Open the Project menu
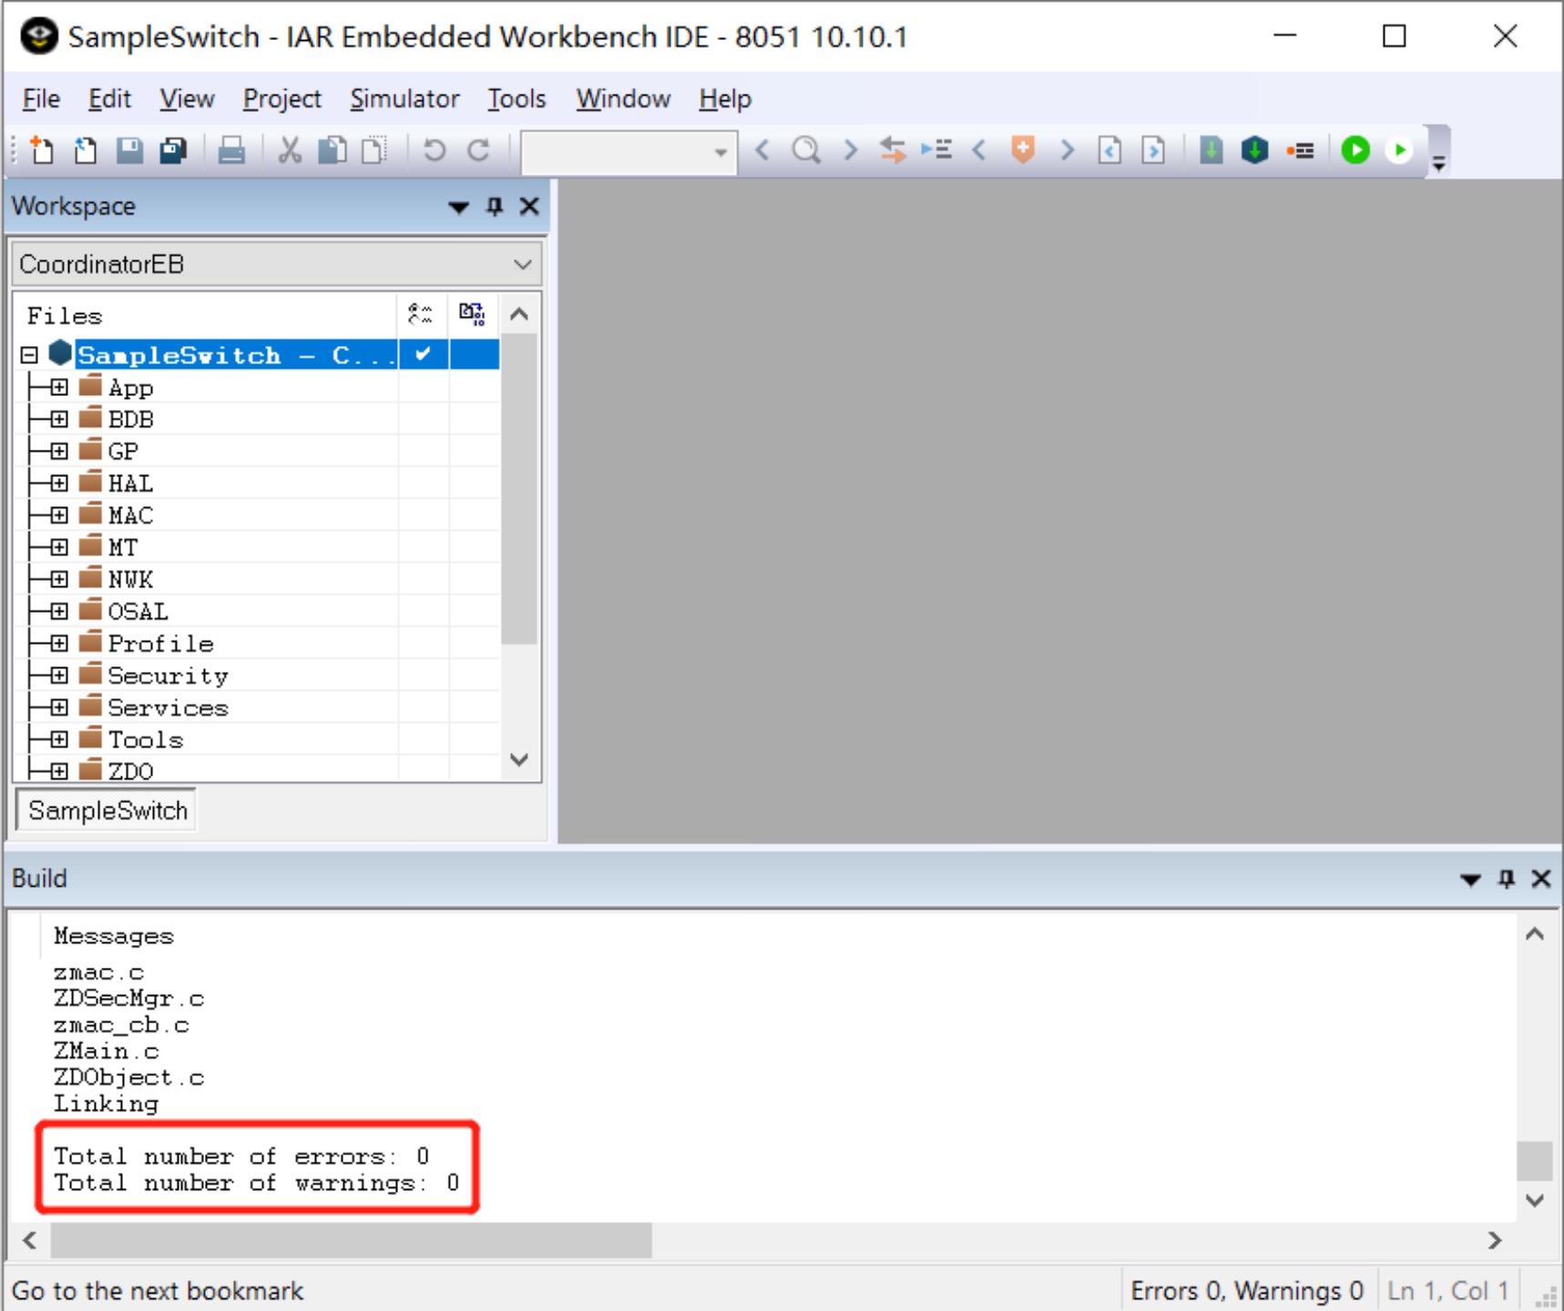1564x1311 pixels. point(282,98)
